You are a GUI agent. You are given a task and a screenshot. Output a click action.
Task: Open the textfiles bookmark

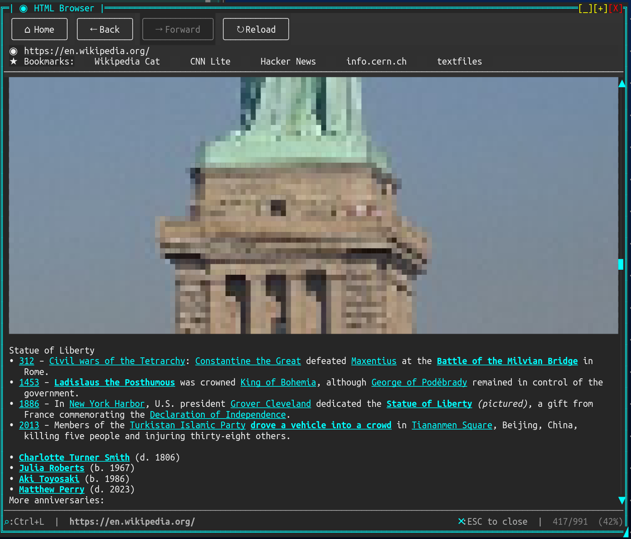[459, 62]
